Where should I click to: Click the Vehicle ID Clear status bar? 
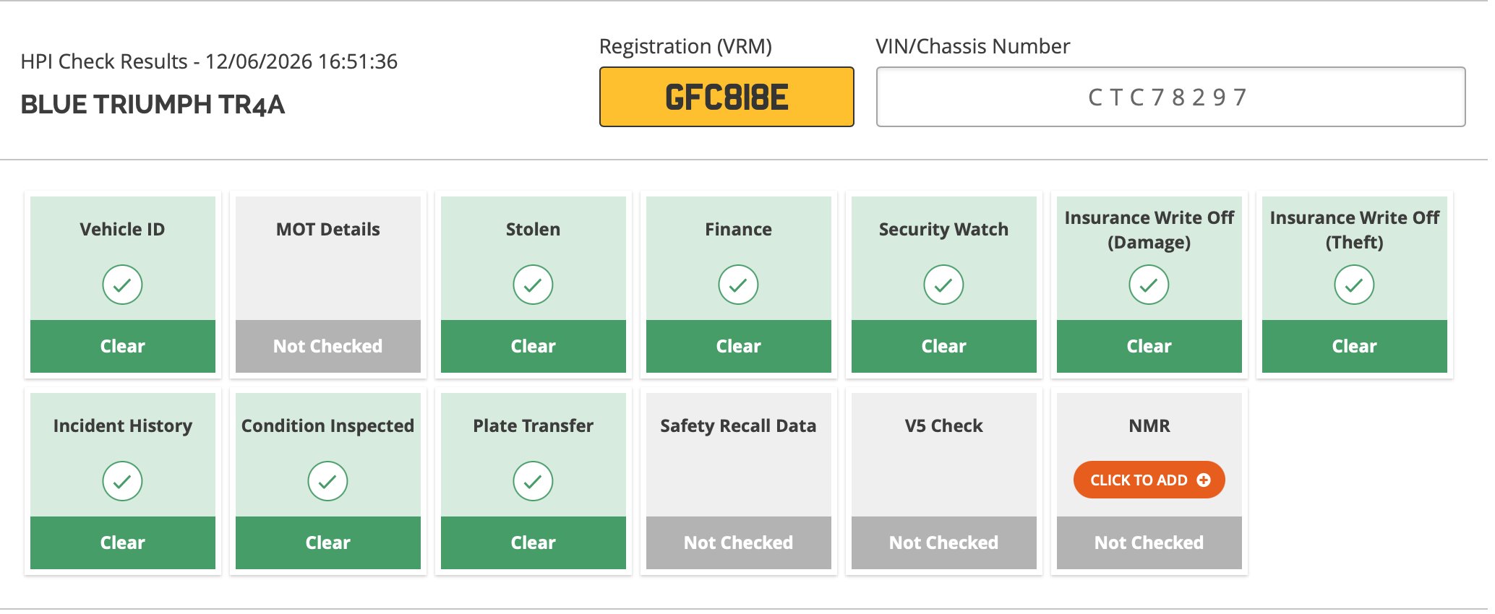[x=123, y=346]
